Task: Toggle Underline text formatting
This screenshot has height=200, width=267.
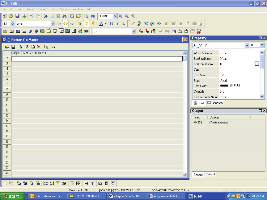Action: (x=124, y=23)
